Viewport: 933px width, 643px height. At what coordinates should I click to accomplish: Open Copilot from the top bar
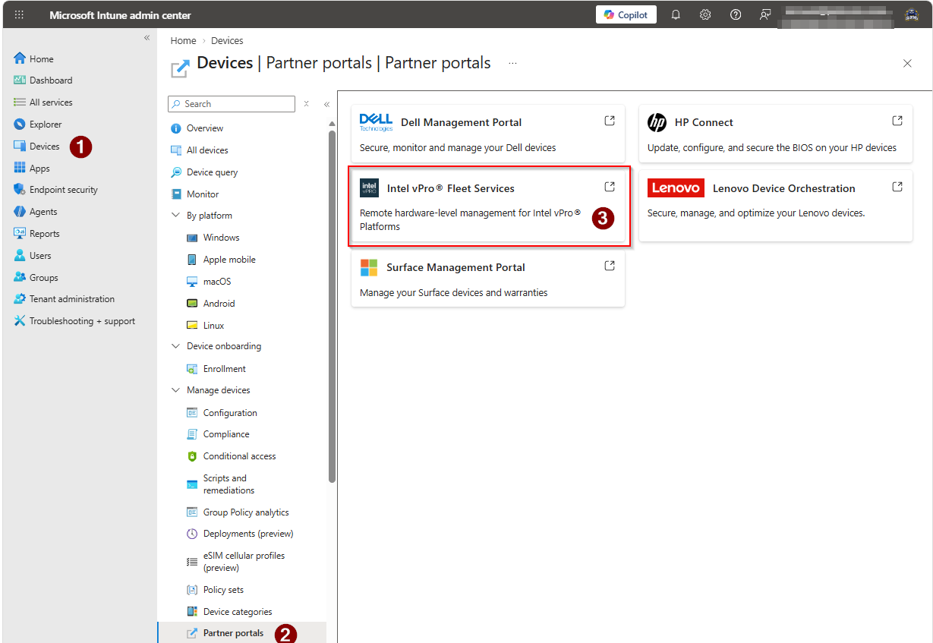click(626, 15)
